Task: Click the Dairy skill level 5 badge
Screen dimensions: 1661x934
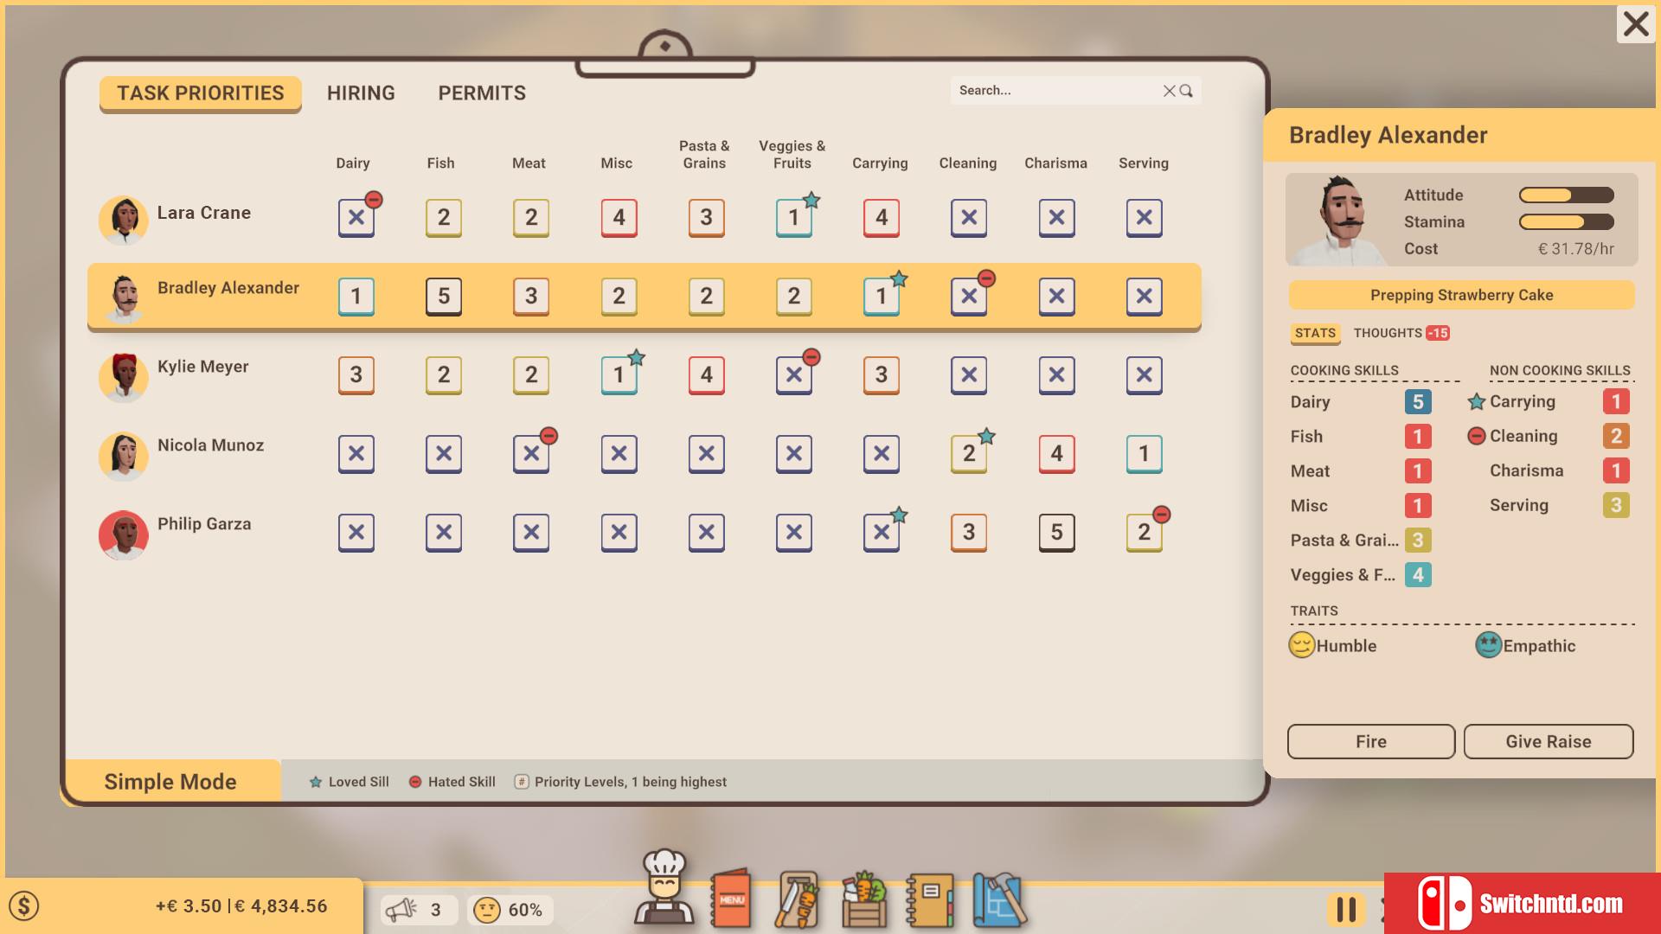Action: [1418, 401]
